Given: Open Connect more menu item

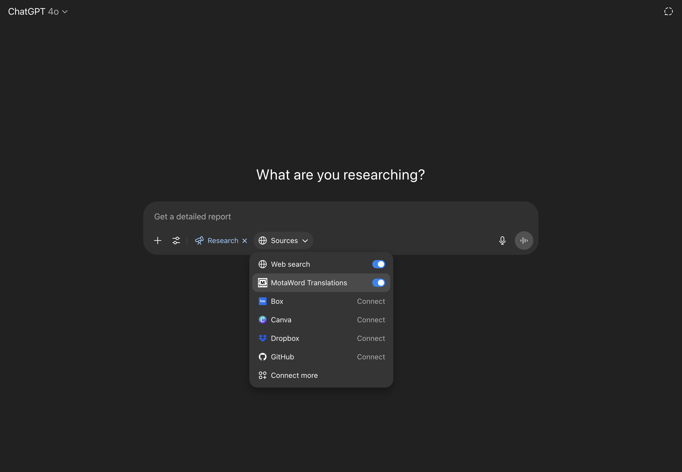Looking at the screenshot, I should [321, 375].
